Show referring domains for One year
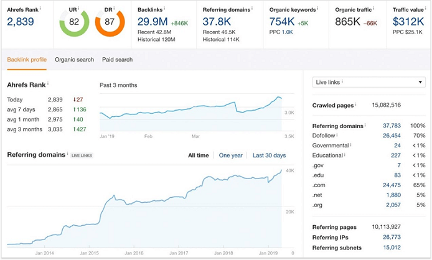The image size is (432, 260). point(230,156)
